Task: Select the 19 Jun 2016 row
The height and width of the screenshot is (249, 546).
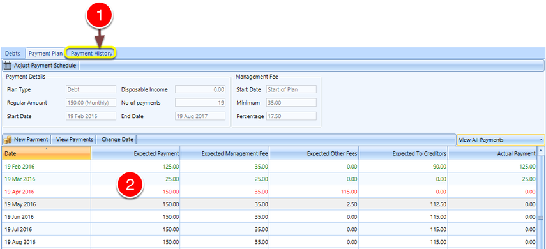Action: pyautogui.click(x=269, y=216)
